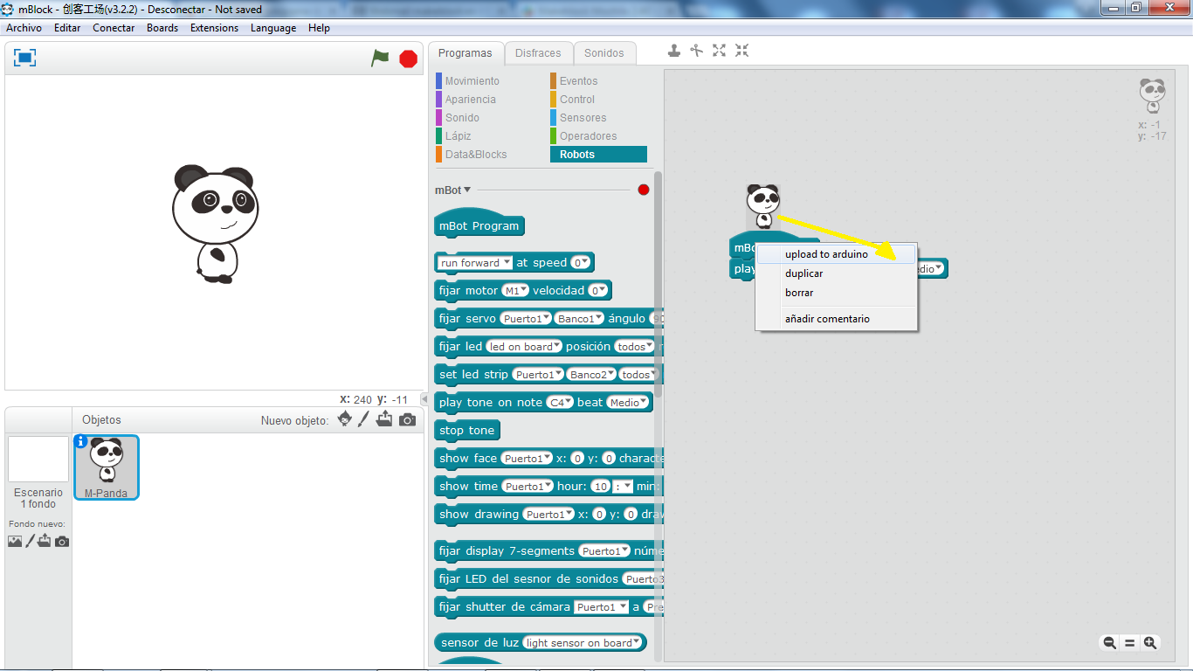Collapse stage with small arrow toggle
The height and width of the screenshot is (671, 1193).
424,399
